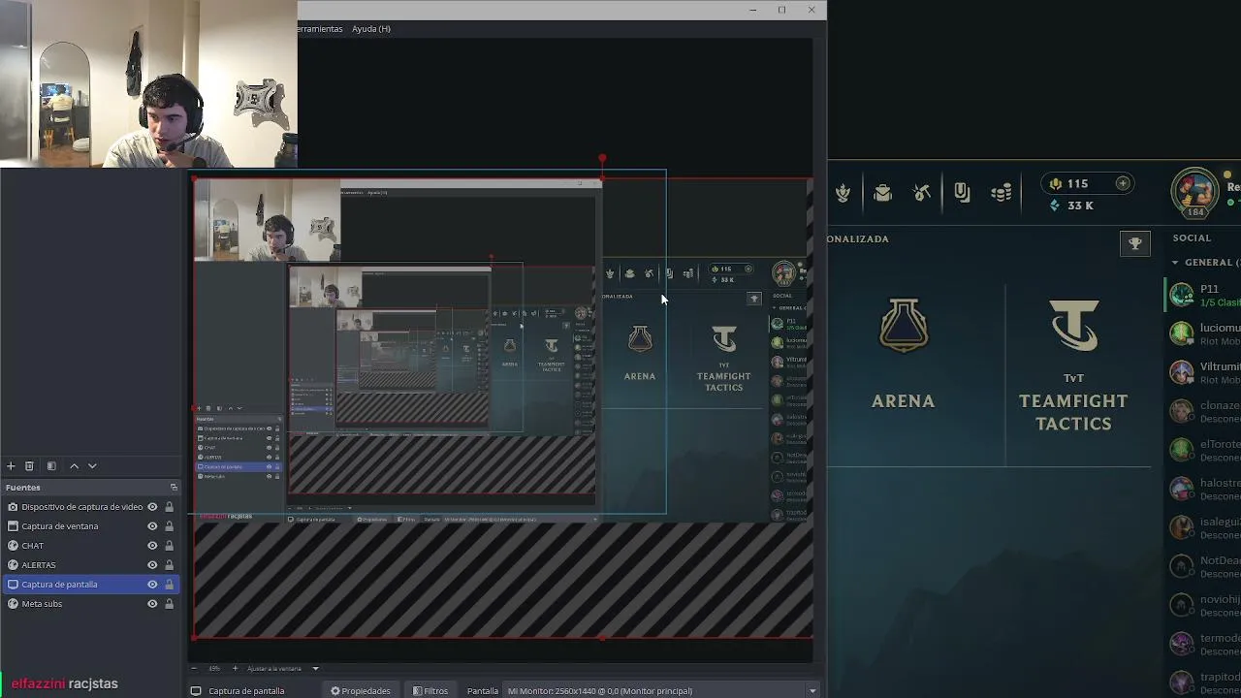Screen dimensions: 1241x698
Task: Open friend clonaze in the social list
Action: point(1204,411)
